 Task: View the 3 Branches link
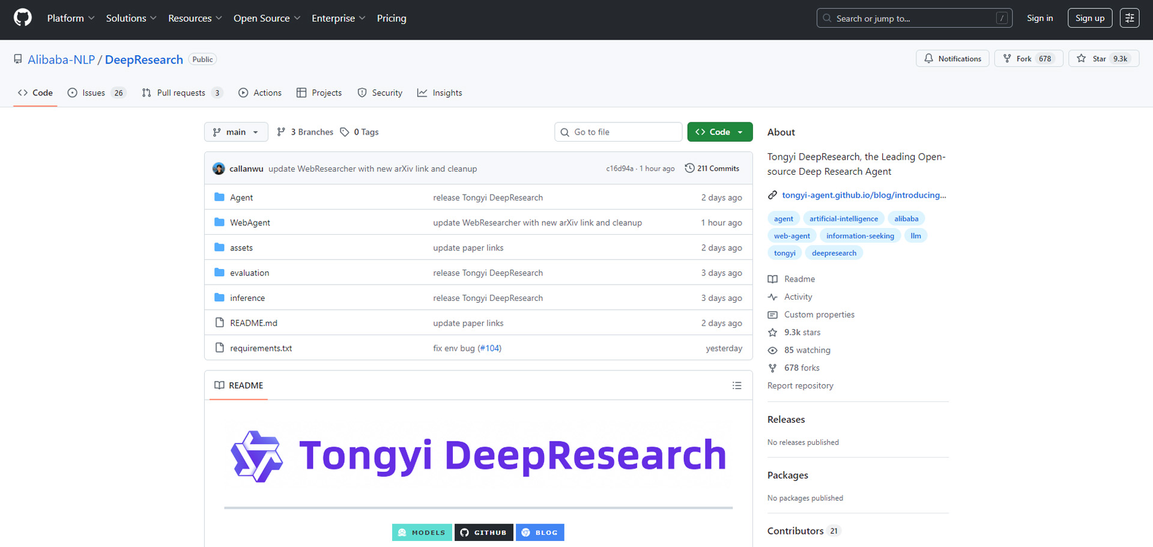point(305,132)
